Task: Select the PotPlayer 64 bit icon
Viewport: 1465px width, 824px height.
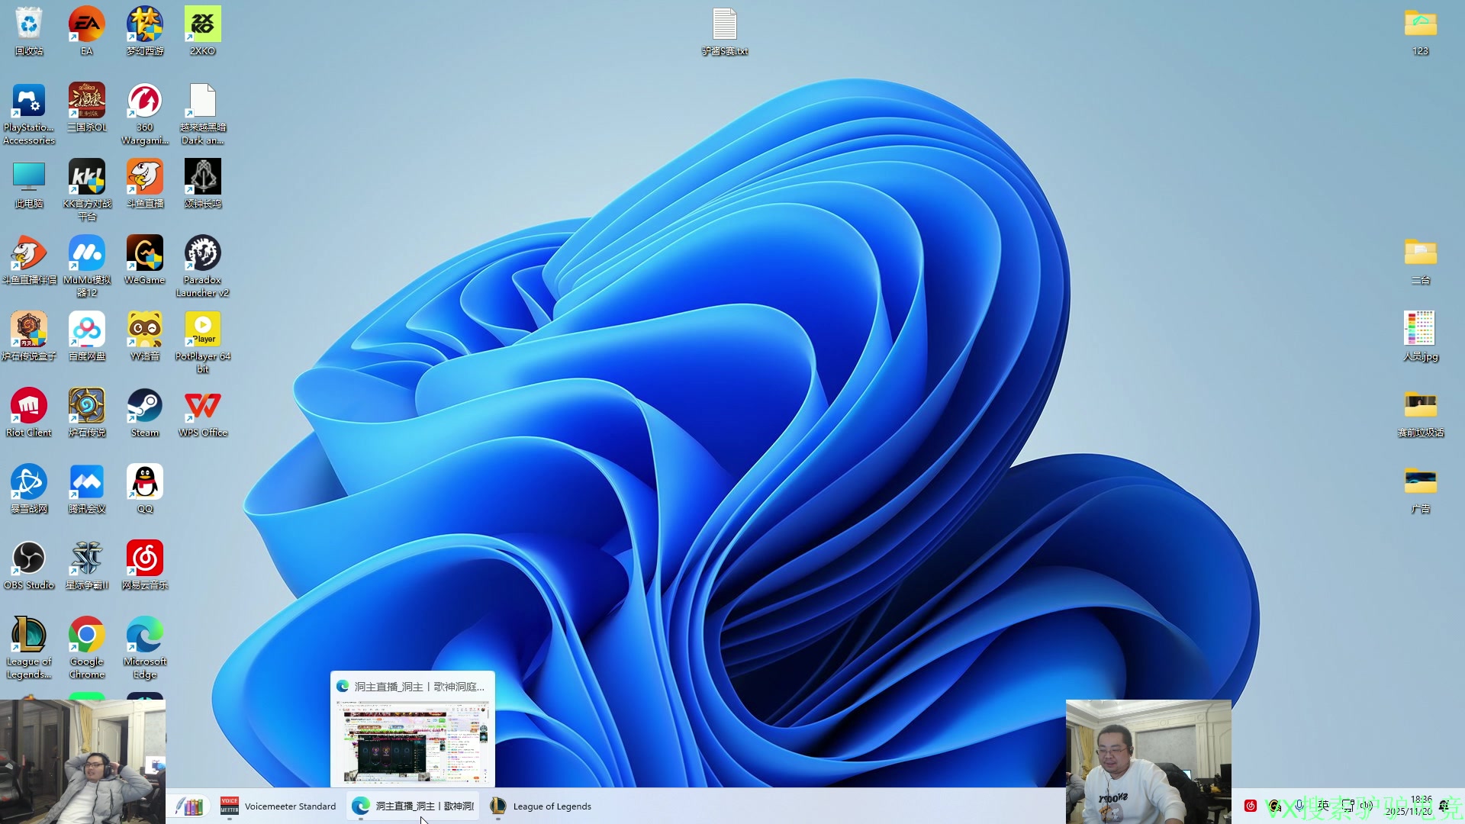Action: coord(202,330)
